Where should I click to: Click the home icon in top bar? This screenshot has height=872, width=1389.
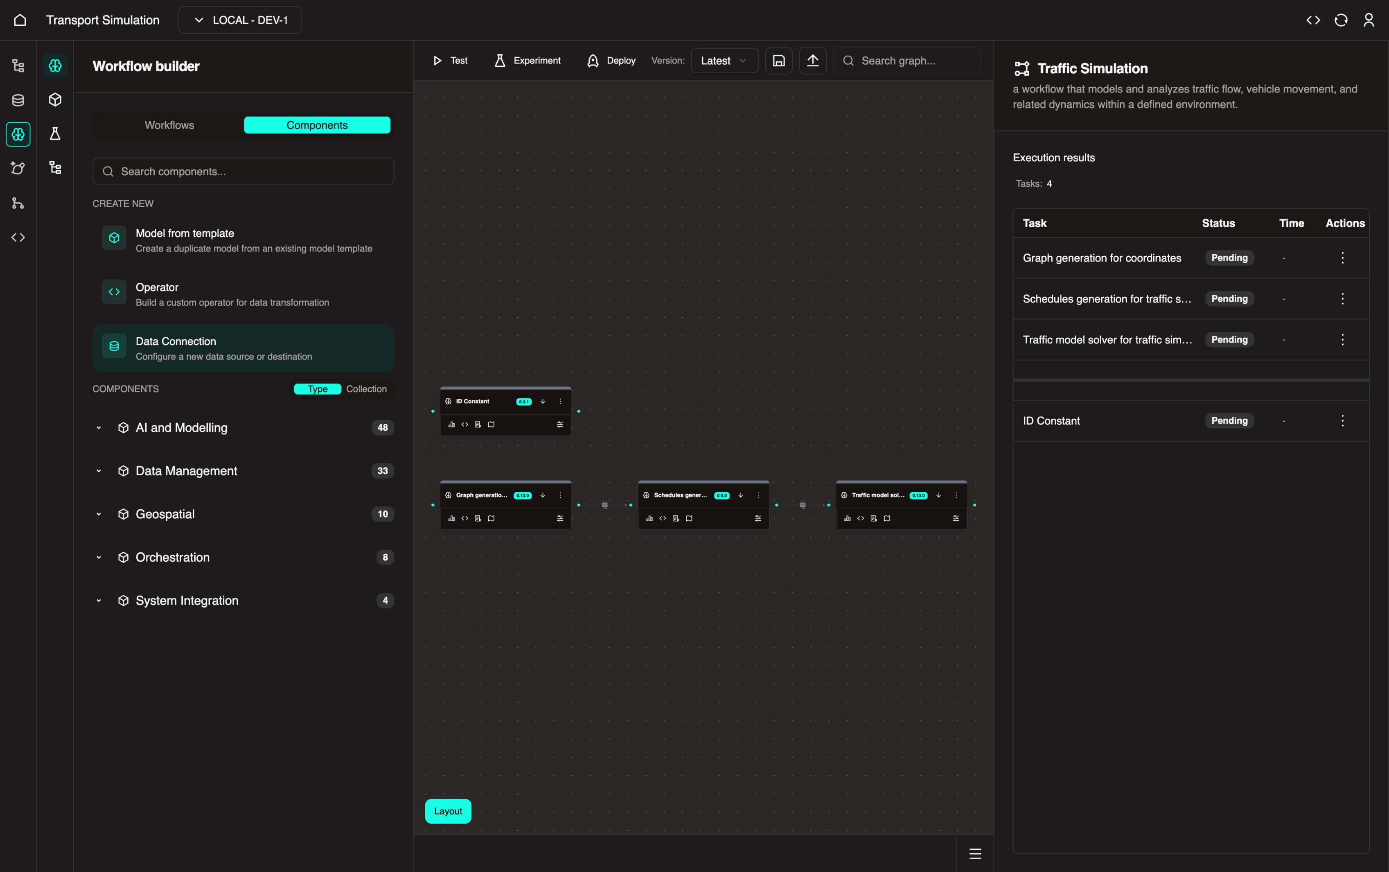click(20, 20)
